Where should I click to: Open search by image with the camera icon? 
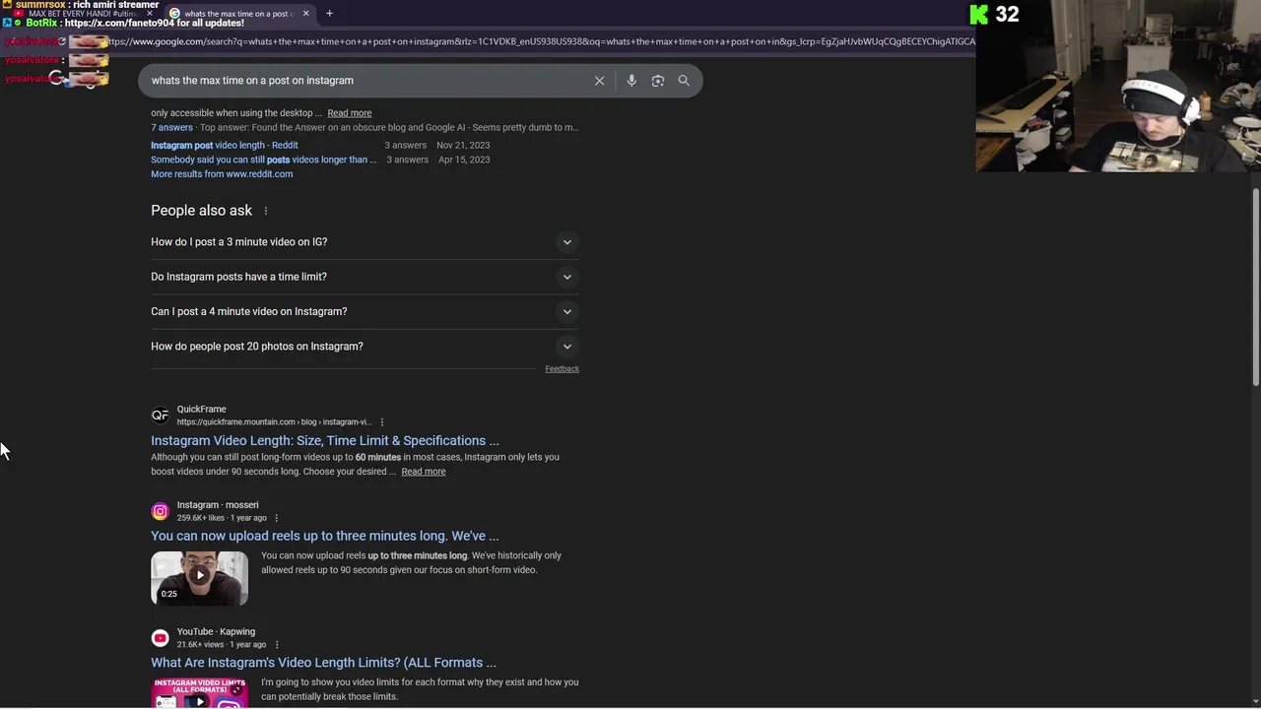[658, 81]
